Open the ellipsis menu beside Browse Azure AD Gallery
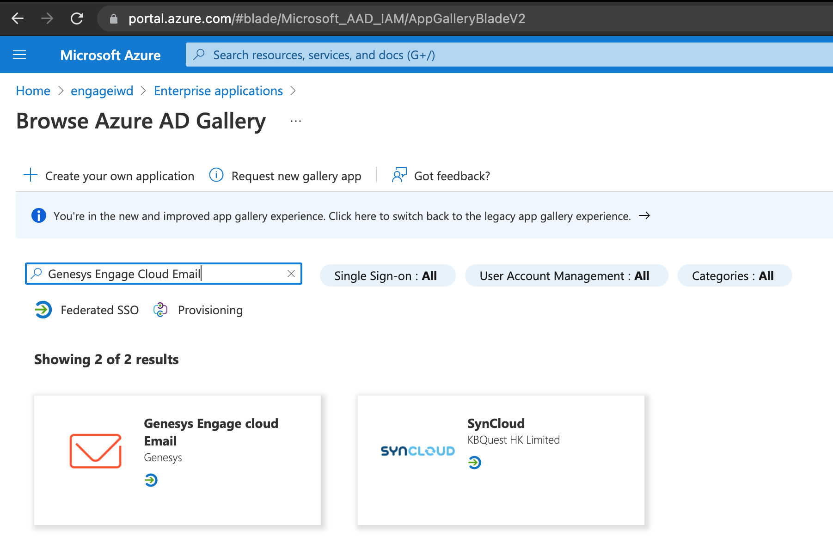 tap(296, 121)
